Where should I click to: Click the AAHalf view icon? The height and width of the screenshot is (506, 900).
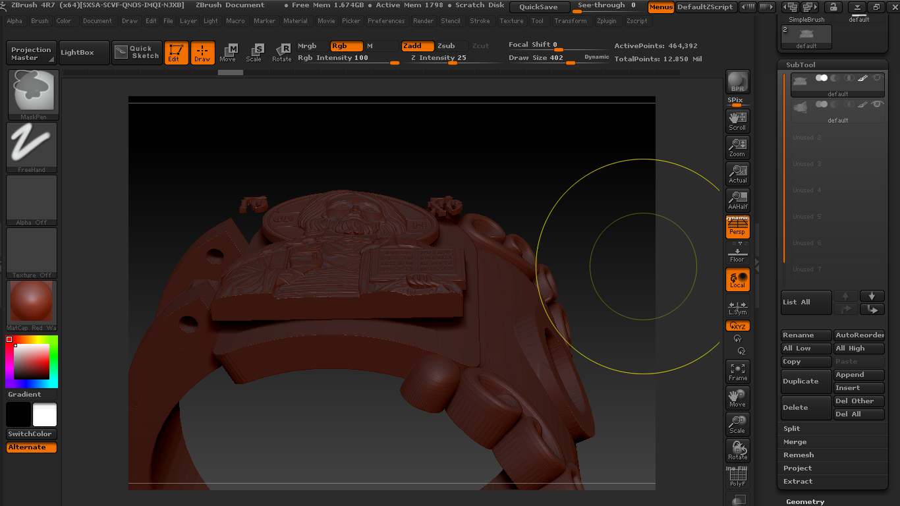(737, 200)
